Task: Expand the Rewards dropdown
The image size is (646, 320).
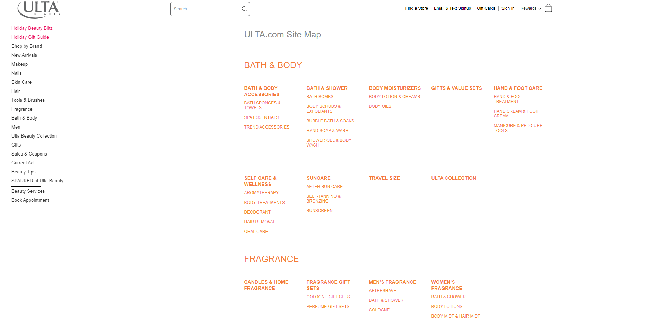Action: coord(531,8)
